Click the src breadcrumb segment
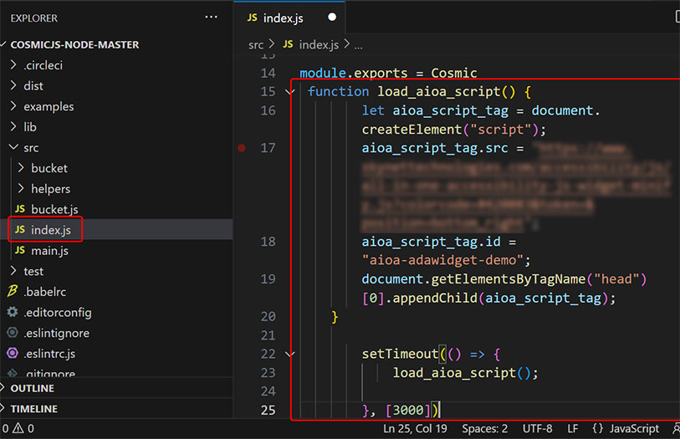The image size is (680, 439). click(256, 45)
